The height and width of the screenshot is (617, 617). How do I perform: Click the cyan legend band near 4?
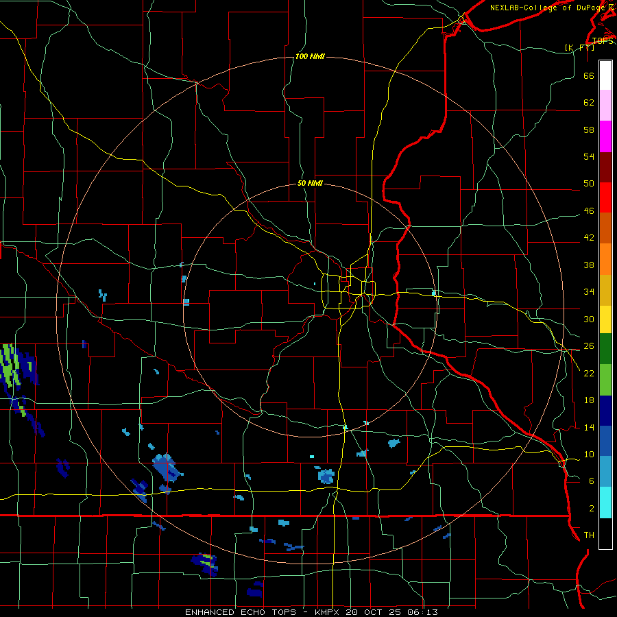[x=605, y=503]
